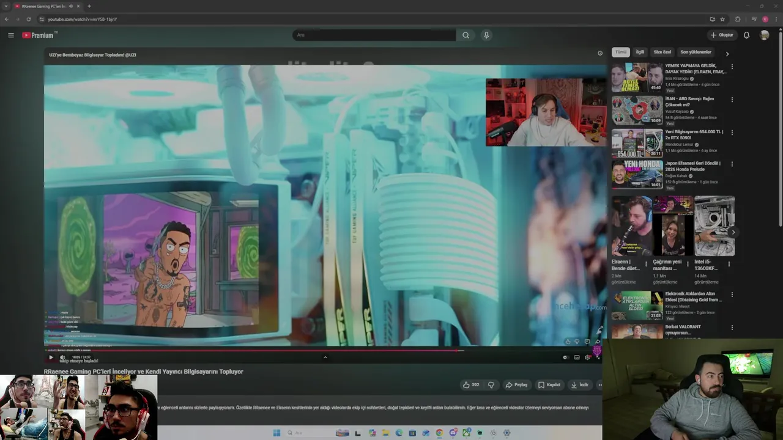Image resolution: width=783 pixels, height=440 pixels.
Task: Reload the page in browser toolbar
Action: click(28, 19)
